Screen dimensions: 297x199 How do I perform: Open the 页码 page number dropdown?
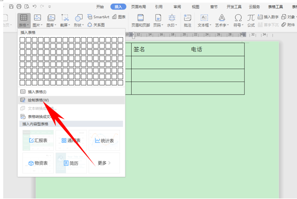pyautogui.click(x=158, y=20)
